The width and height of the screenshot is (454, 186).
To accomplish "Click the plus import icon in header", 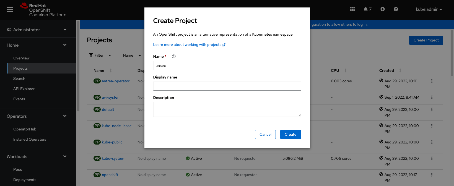I will 383,9.
